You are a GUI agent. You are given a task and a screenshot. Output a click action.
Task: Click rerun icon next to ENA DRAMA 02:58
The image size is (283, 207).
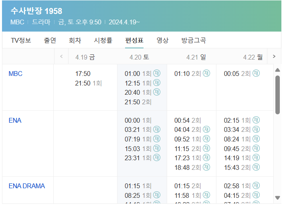(256, 185)
